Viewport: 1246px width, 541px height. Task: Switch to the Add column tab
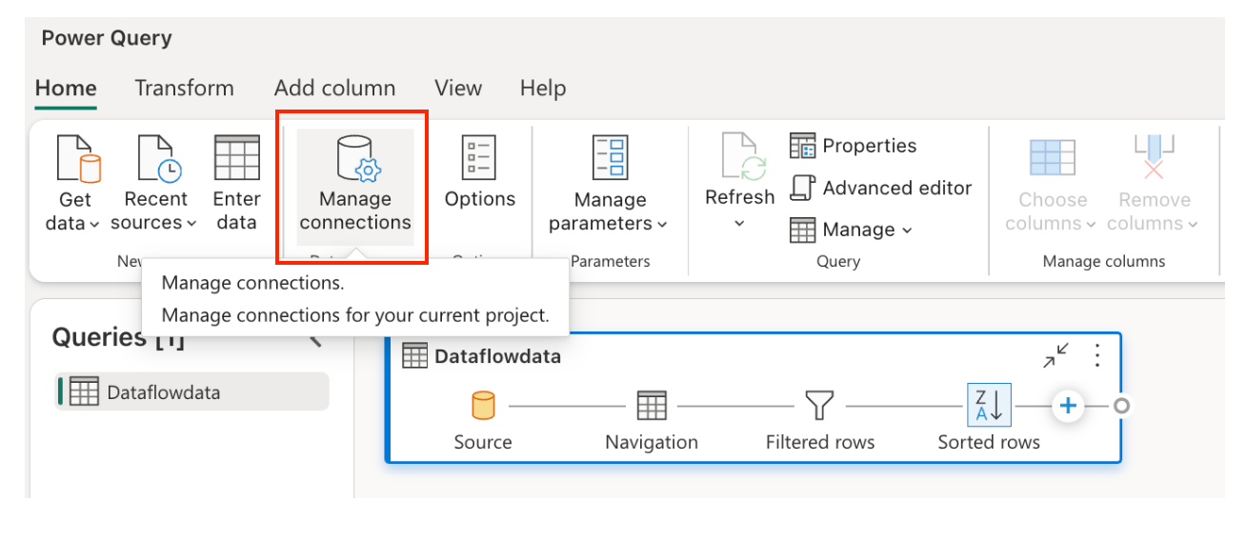tap(334, 88)
